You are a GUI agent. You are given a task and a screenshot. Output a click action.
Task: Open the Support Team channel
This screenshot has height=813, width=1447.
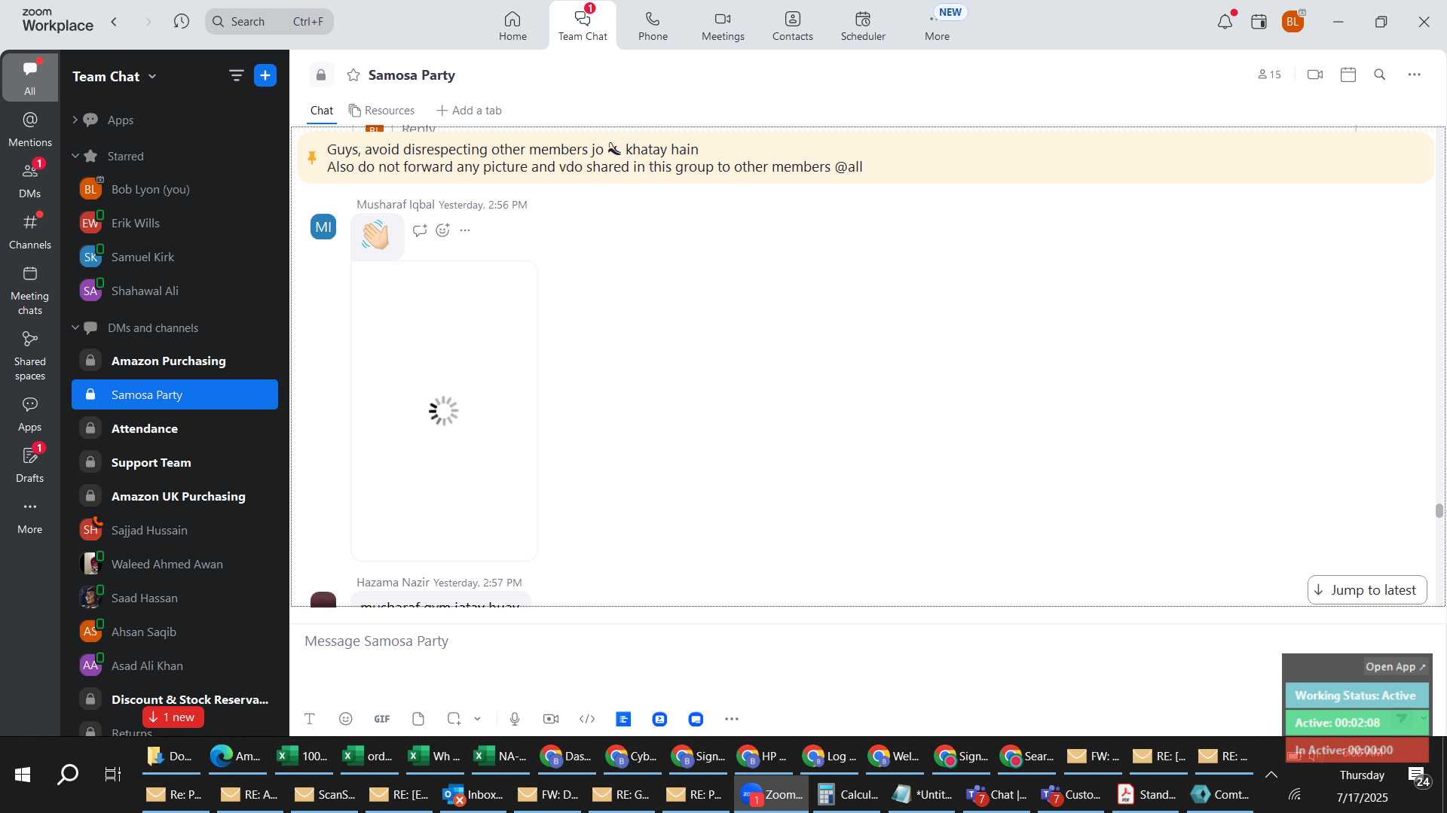click(x=175, y=462)
